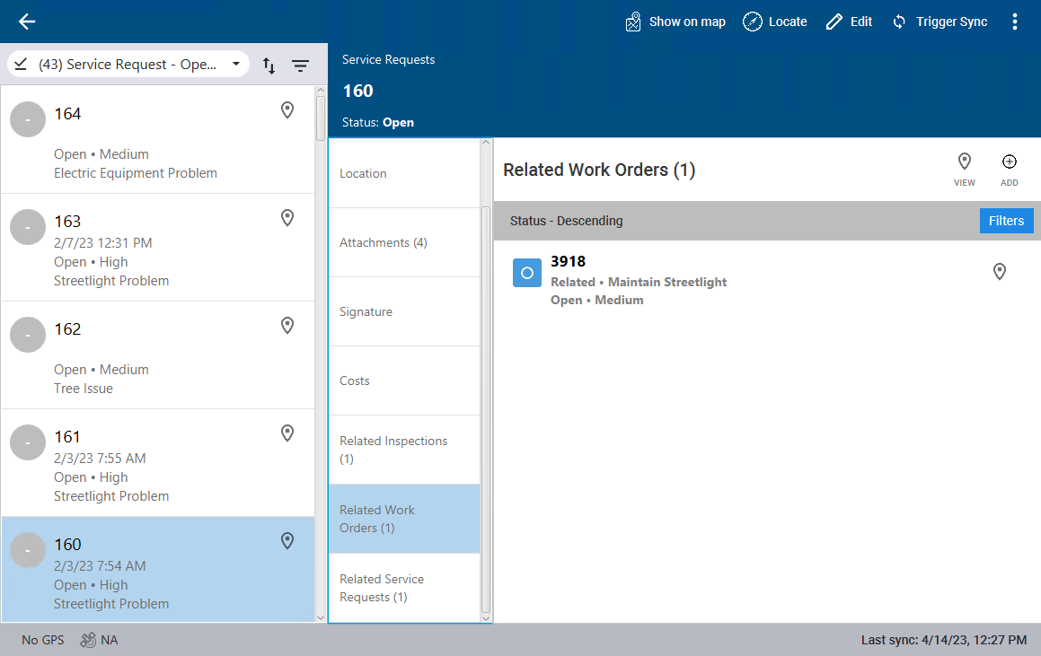1041x656 pixels.
Task: Open the list filter icon
Action: (300, 66)
